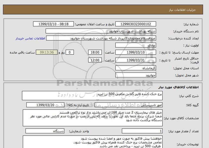Click the text ساعت باقی مانده

click(22, 52)
